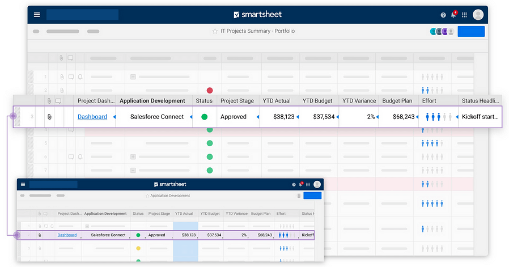Select large $68,243 Budget Plan cell
This screenshot has height=267, width=509.
[x=399, y=117]
